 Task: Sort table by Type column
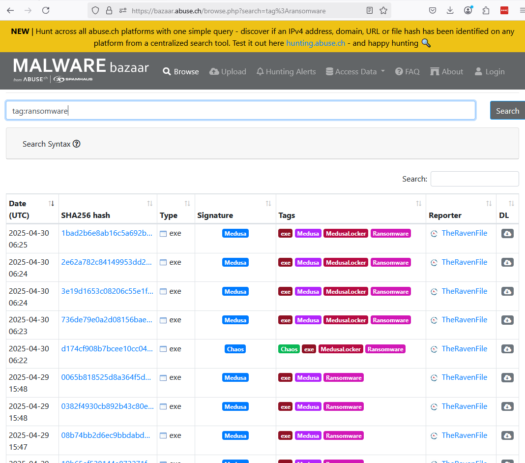click(176, 209)
